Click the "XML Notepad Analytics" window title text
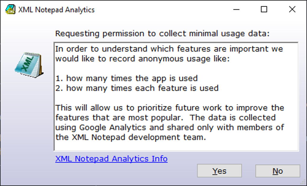 (56, 10)
